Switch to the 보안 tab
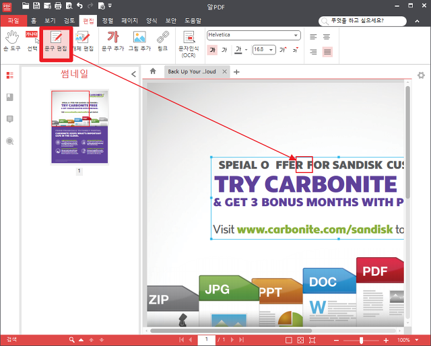The width and height of the screenshot is (431, 346). tap(170, 21)
